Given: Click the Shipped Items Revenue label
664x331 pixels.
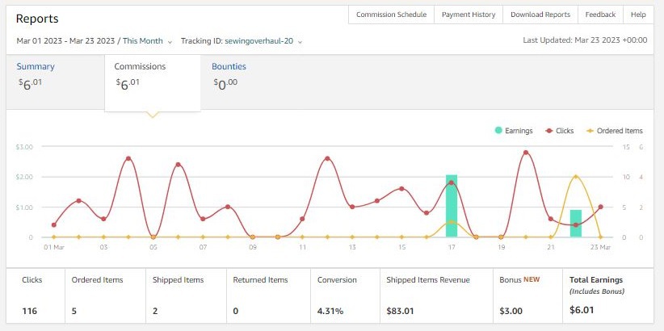Looking at the screenshot, I should tap(428, 280).
